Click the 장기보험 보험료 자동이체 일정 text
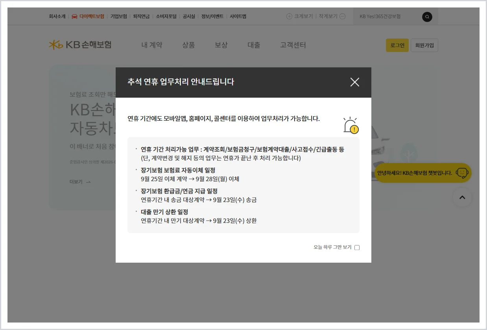 178,170
